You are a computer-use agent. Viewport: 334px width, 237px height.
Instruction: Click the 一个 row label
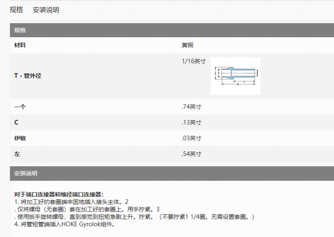click(20, 107)
